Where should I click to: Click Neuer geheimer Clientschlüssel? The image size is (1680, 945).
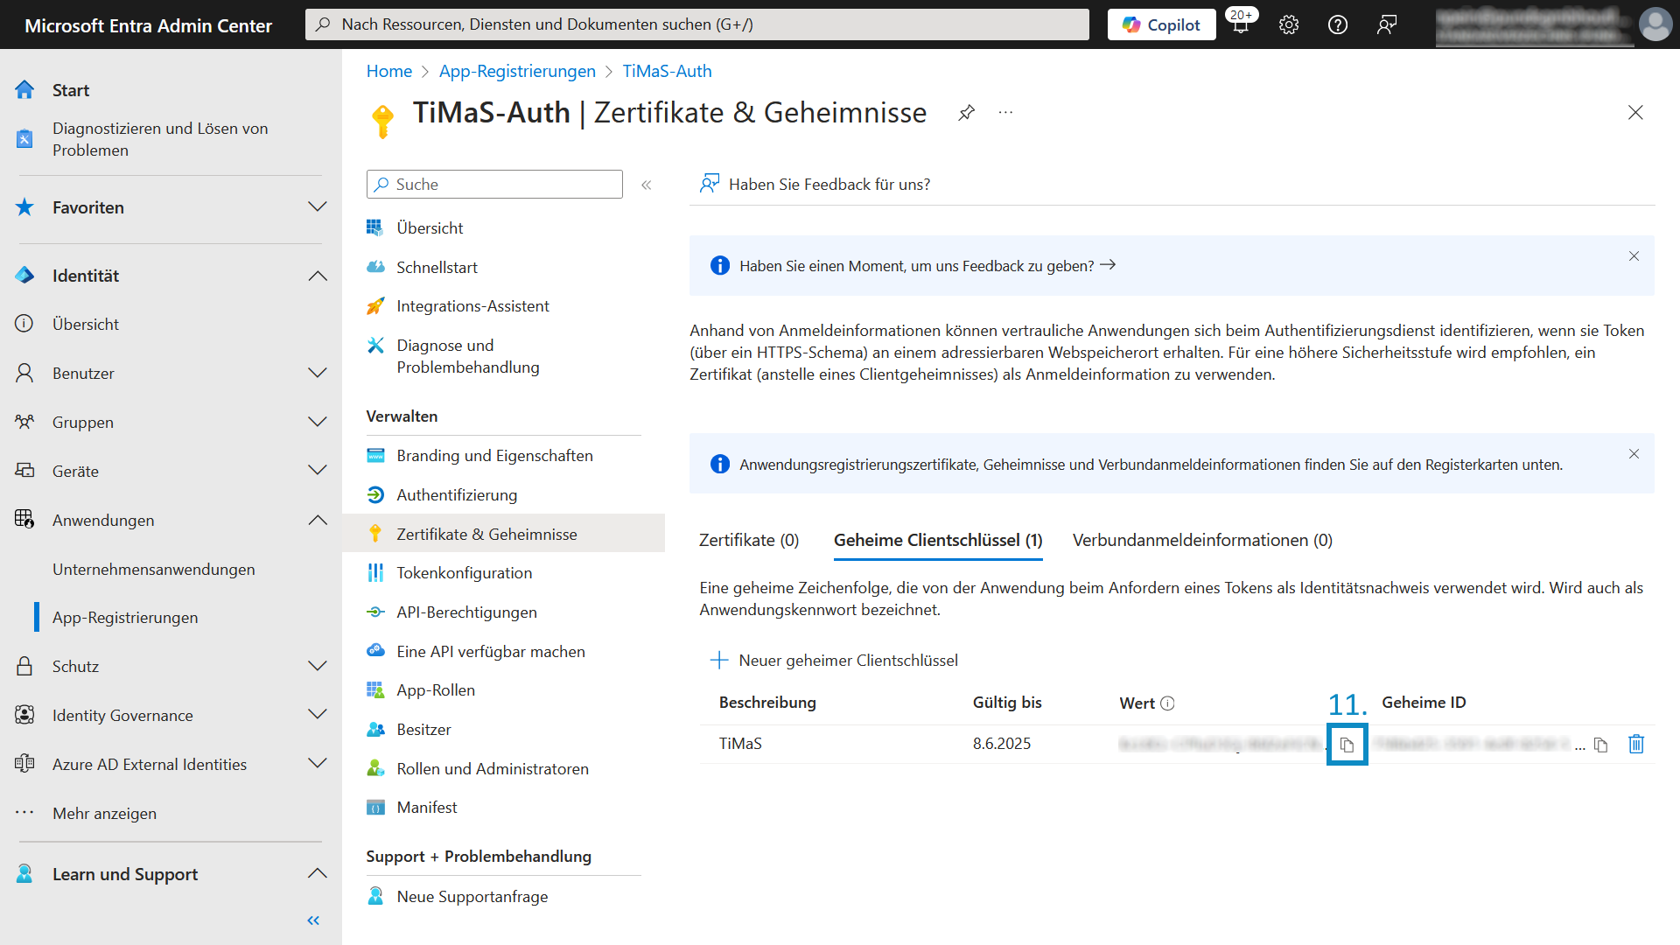pyautogui.click(x=834, y=661)
